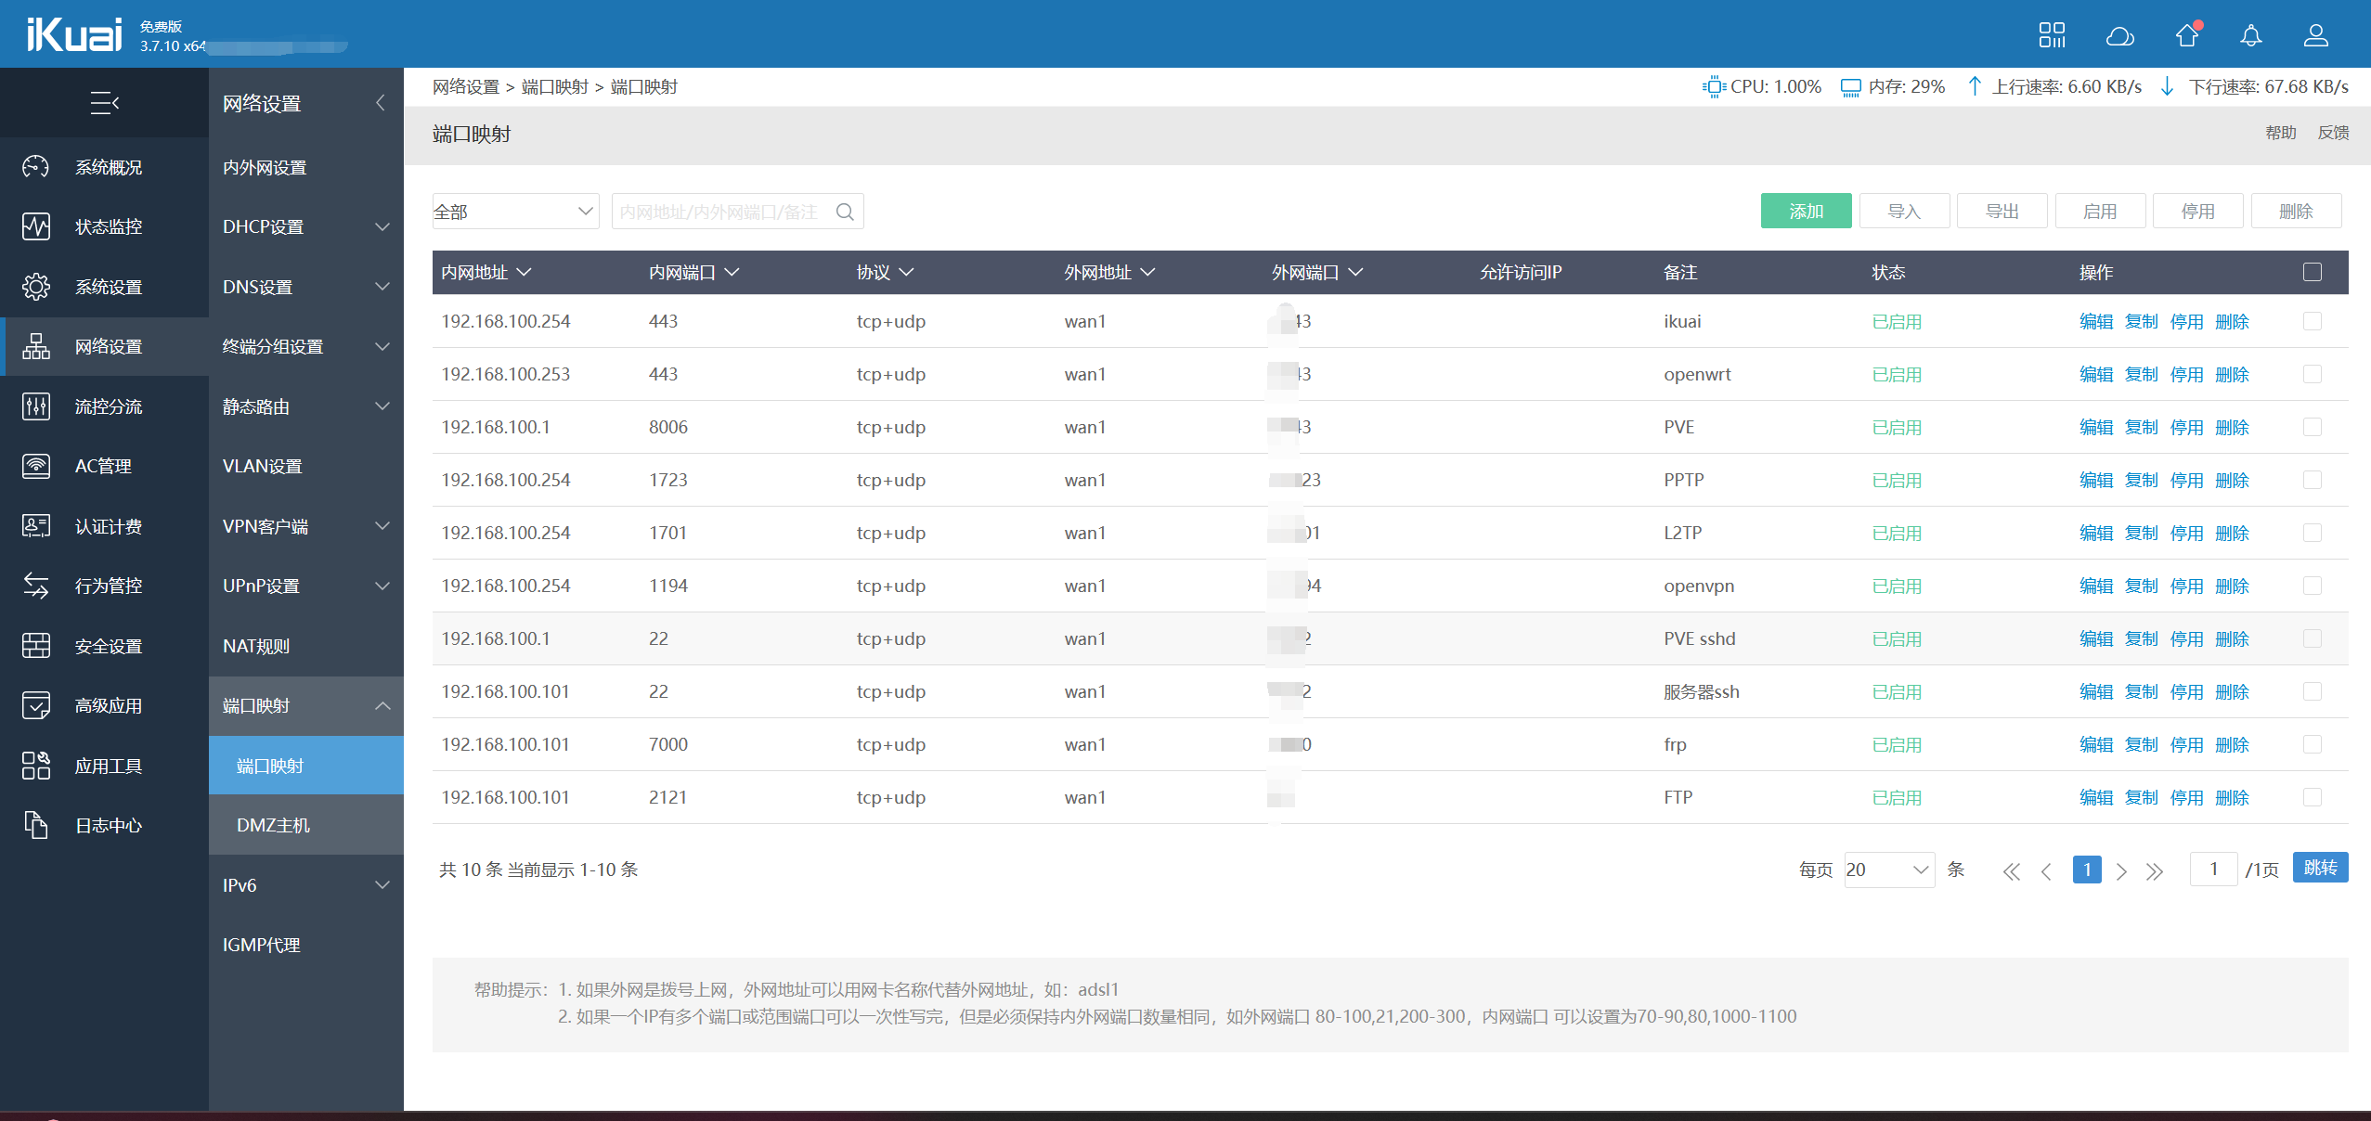Image resolution: width=2371 pixels, height=1121 pixels.
Task: Click the 导出 export button
Action: 2002,212
